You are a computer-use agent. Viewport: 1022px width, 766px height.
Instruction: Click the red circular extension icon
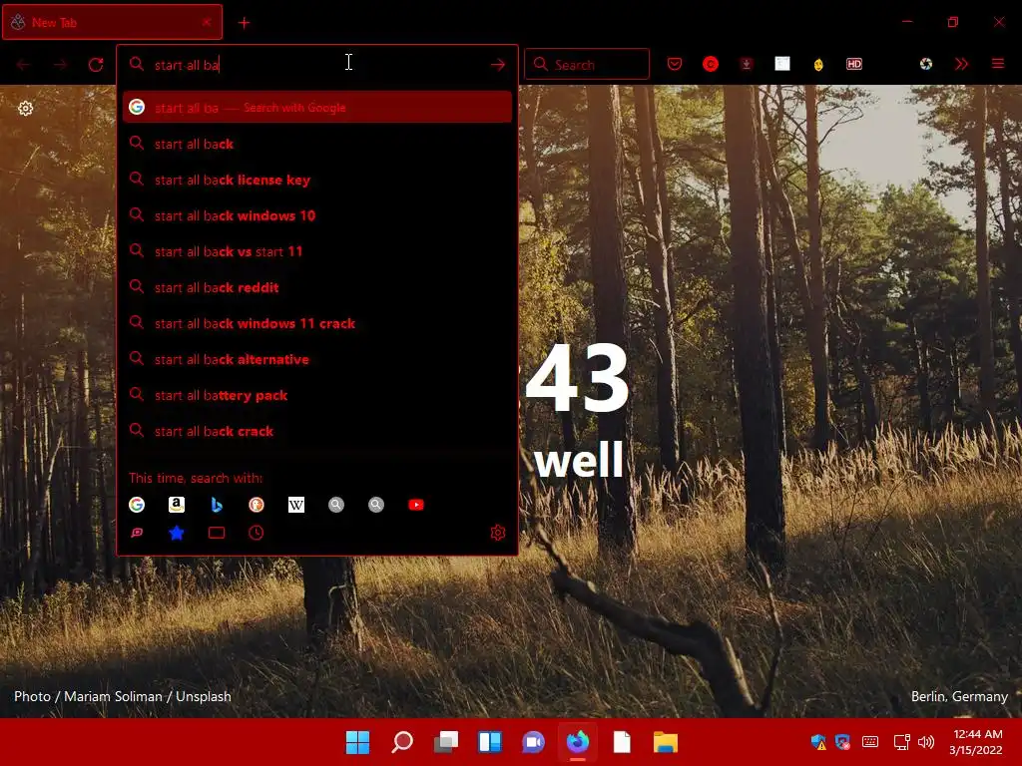pos(711,64)
